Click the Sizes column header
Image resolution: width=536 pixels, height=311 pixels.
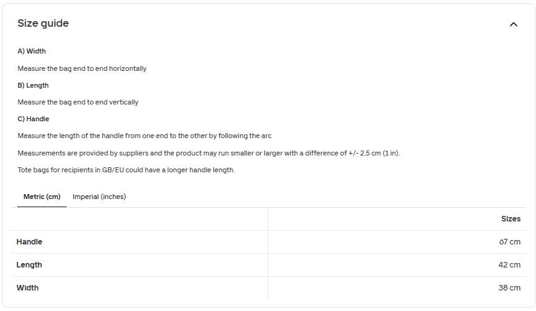511,219
